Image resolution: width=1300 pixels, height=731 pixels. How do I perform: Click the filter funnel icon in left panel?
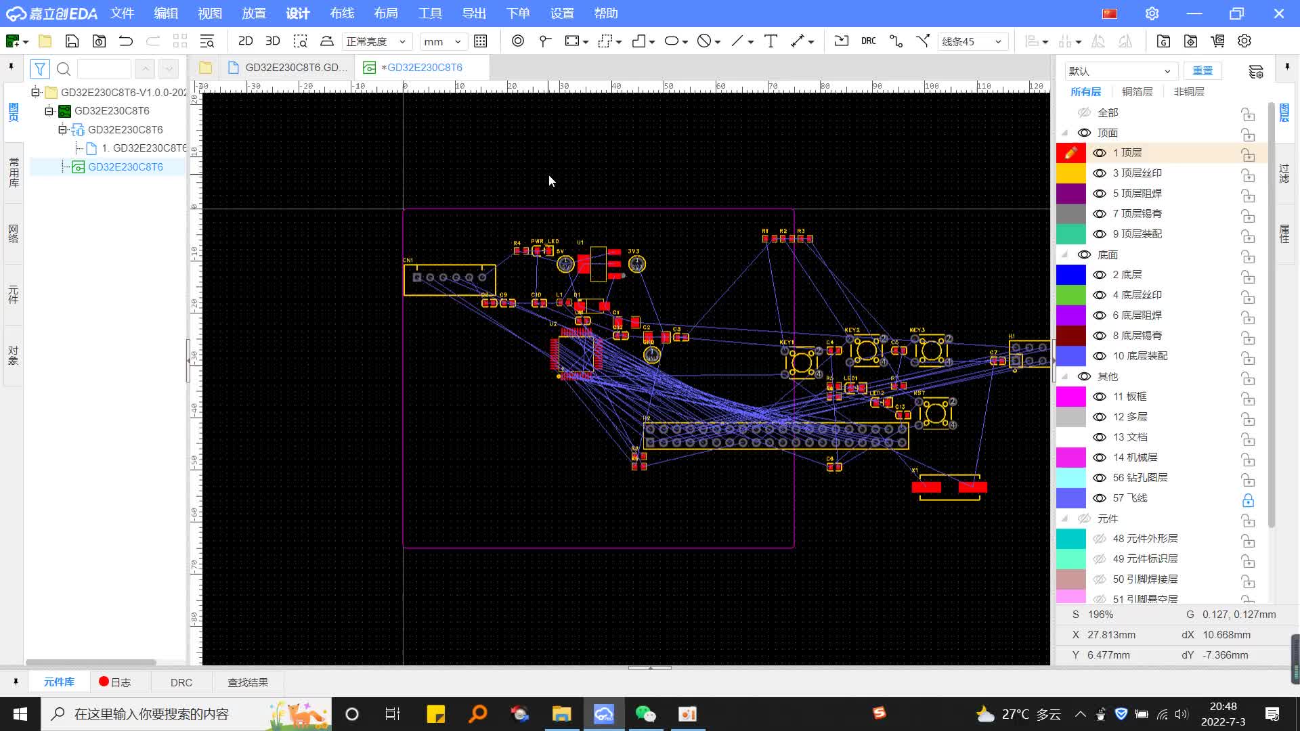coord(40,68)
